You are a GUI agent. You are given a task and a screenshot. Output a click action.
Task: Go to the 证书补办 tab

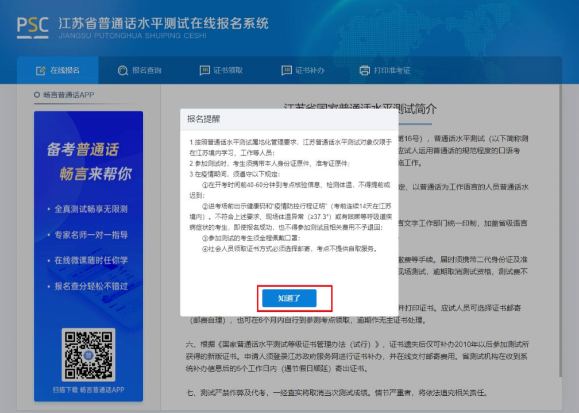(310, 71)
